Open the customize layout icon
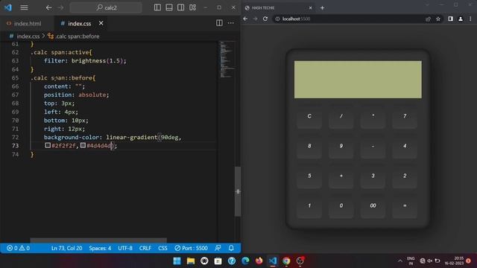477x268 pixels. click(x=192, y=7)
